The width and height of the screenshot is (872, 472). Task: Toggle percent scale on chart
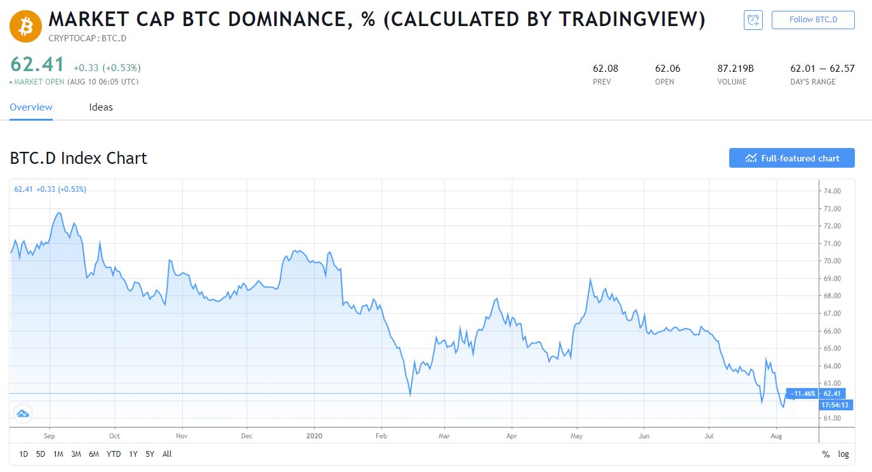826,454
